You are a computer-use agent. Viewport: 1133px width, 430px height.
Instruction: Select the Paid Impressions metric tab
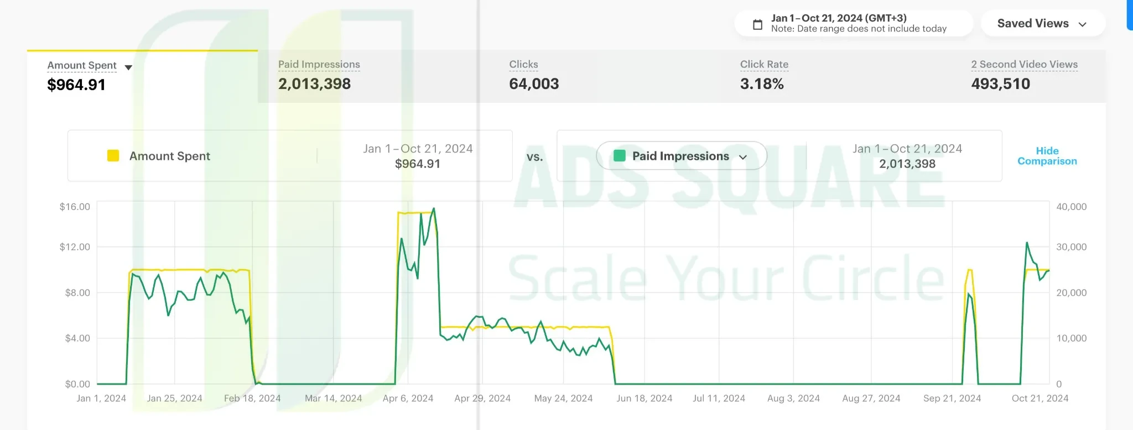point(373,77)
